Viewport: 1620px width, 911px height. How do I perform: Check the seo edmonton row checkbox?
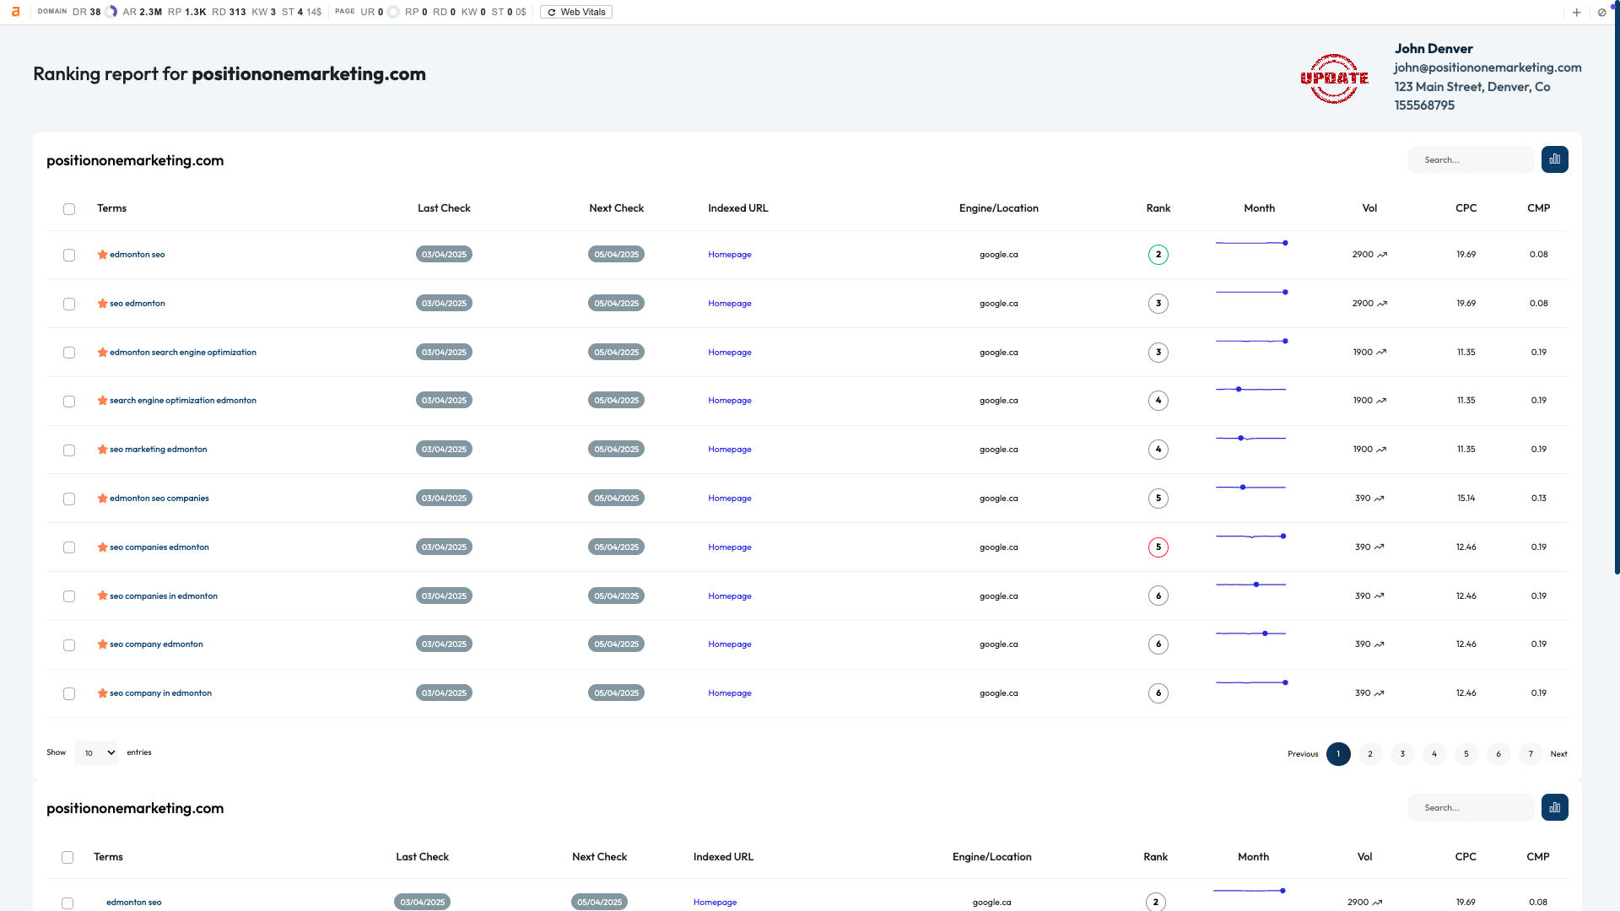pyautogui.click(x=69, y=304)
